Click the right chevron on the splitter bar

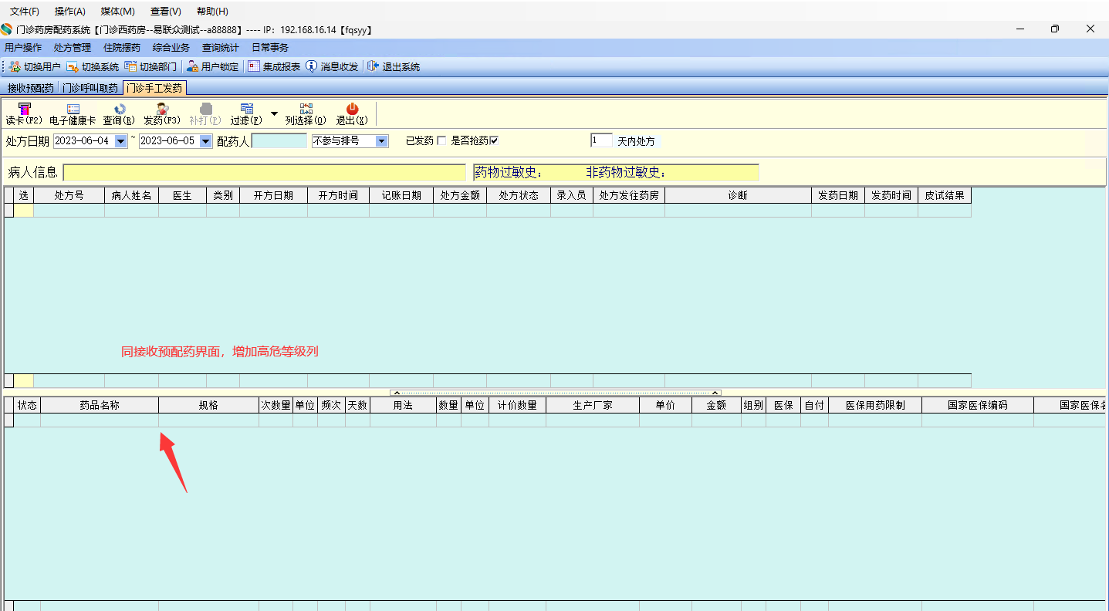[x=715, y=393]
